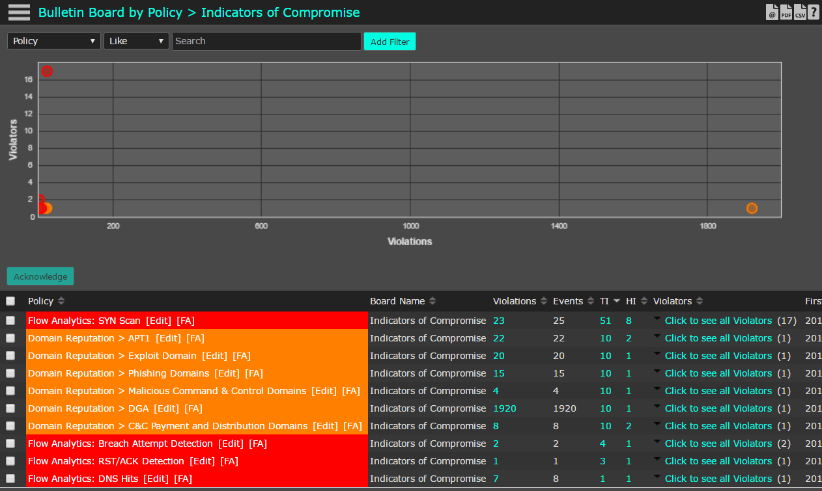Click [Edit] for RST/ACK Detection policy
The width and height of the screenshot is (822, 491).
pyautogui.click(x=203, y=461)
